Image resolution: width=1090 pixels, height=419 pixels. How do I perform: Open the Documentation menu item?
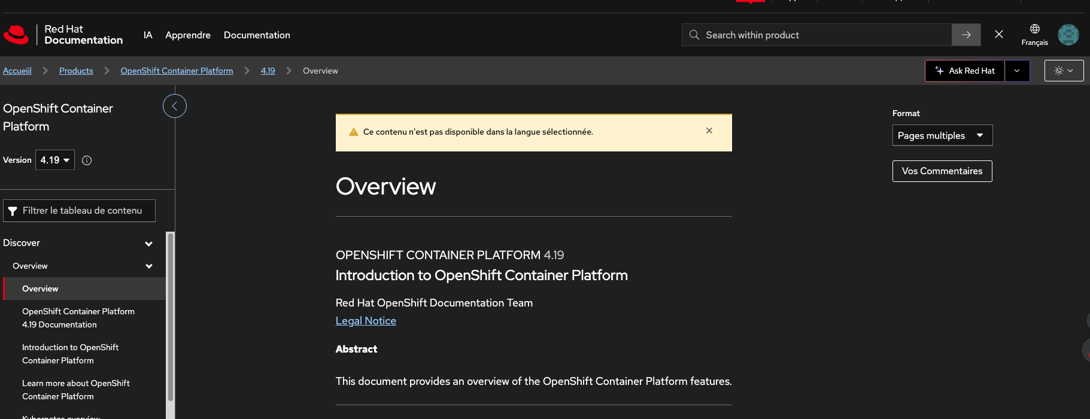click(257, 35)
